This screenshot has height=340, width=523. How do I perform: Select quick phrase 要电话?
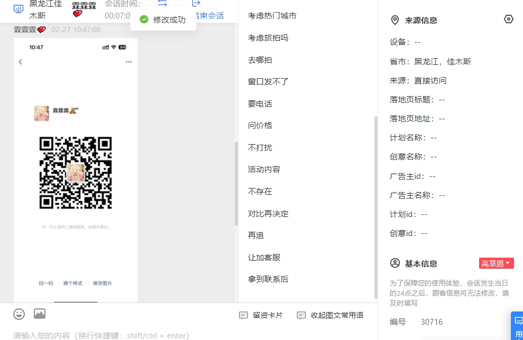coord(260,104)
